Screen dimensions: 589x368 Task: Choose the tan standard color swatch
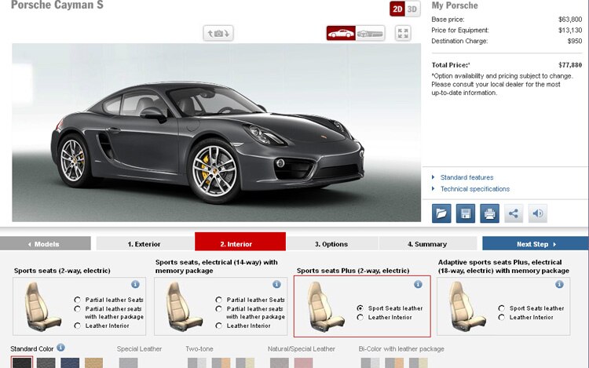coord(93,363)
